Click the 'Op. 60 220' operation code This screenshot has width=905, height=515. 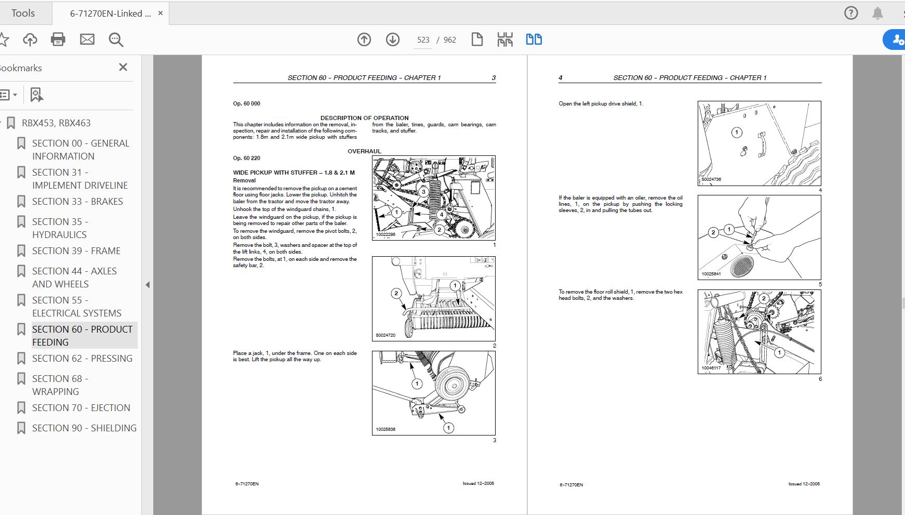[247, 158]
